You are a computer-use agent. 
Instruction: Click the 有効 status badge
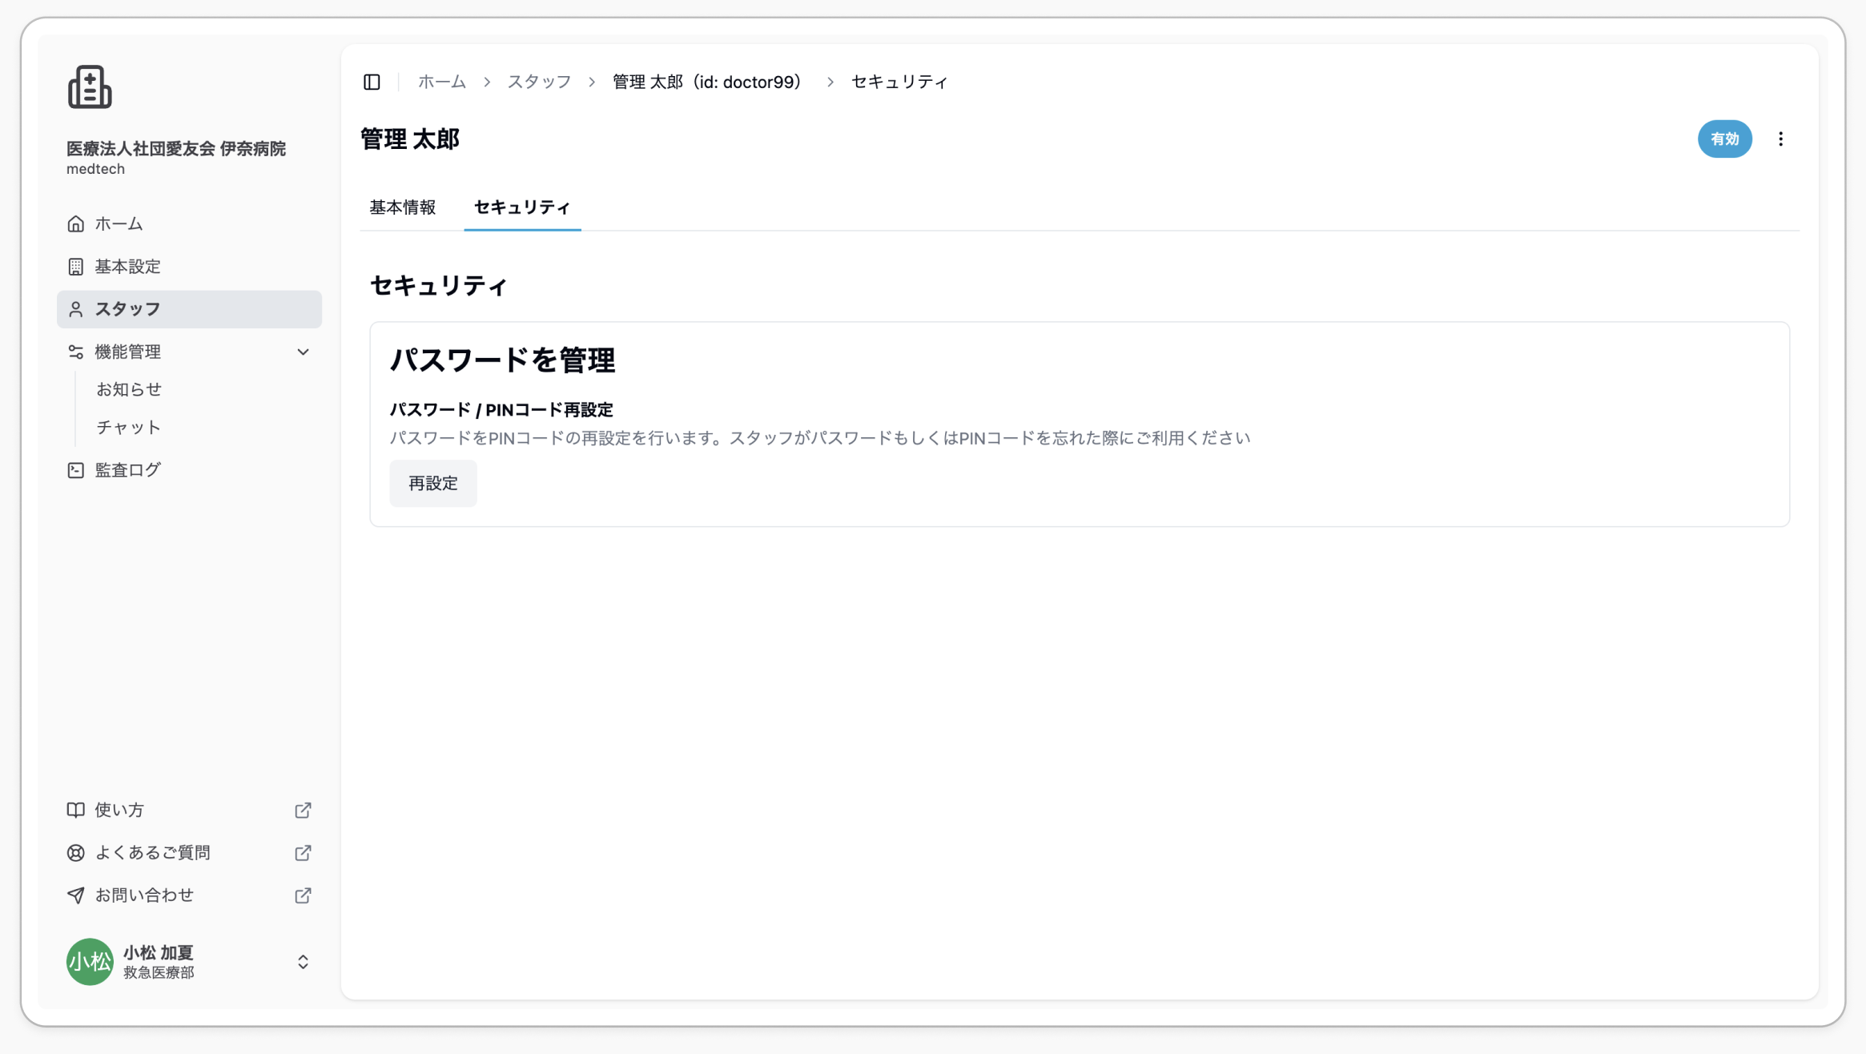(x=1724, y=139)
